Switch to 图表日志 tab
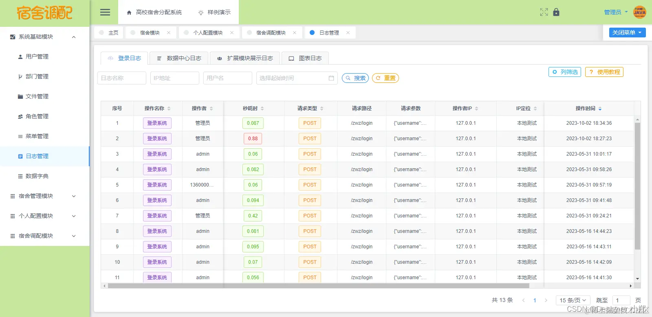 click(305, 58)
